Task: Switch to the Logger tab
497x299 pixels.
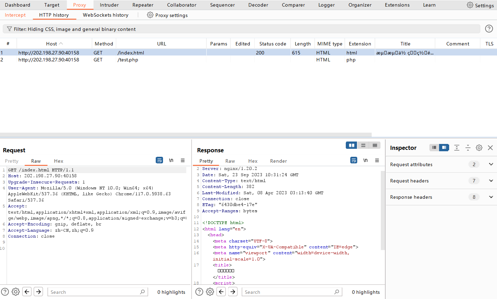Action: (x=327, y=5)
